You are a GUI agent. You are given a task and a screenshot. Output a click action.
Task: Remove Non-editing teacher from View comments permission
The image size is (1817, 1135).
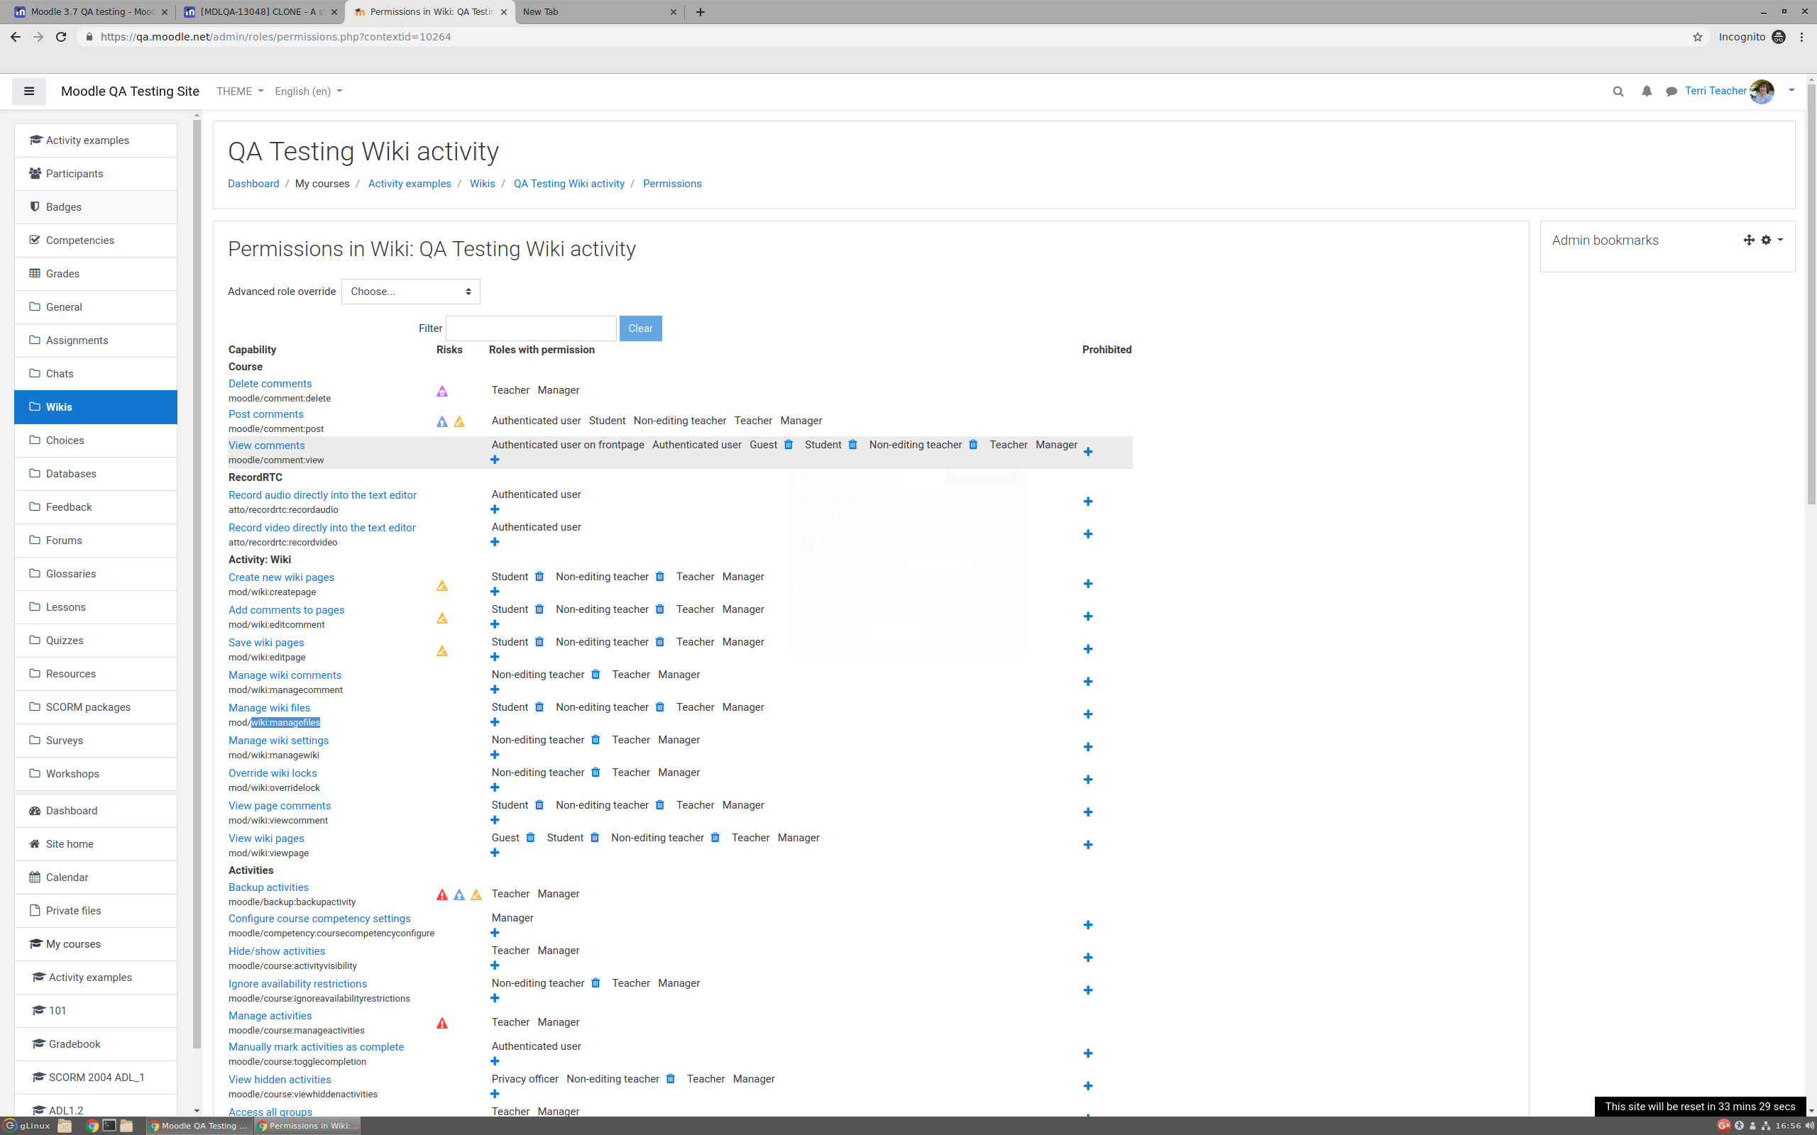(972, 444)
